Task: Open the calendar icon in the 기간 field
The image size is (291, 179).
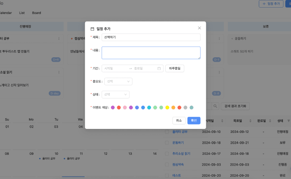Action: point(159,68)
